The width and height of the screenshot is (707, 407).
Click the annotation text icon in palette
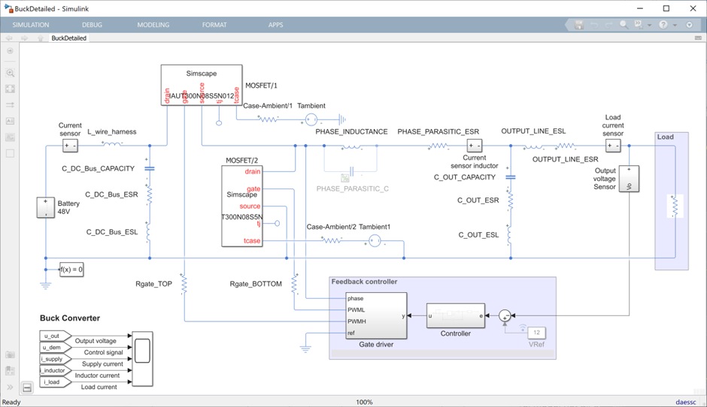click(x=11, y=121)
